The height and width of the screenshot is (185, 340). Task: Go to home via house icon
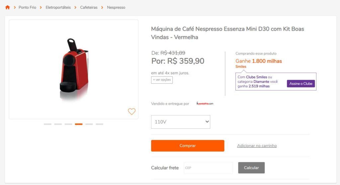tap(8, 7)
